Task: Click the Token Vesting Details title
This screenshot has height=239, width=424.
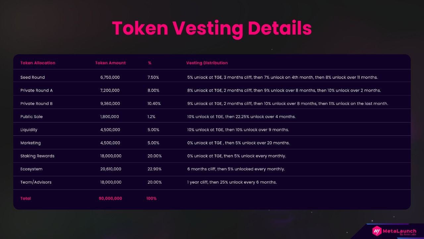Action: pos(212,28)
